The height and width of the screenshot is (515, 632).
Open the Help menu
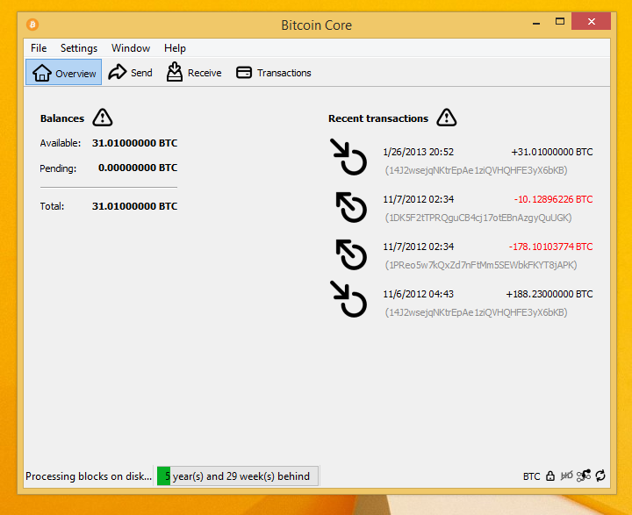(x=175, y=48)
